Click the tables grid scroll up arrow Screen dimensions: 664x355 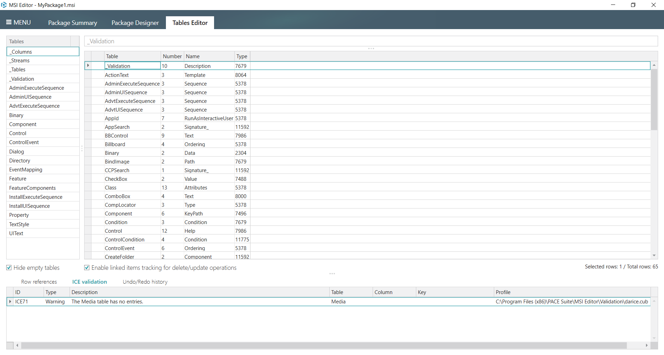point(654,65)
